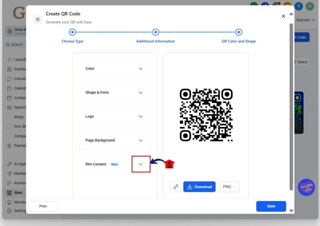Viewport: 320px width, 226px height.
Task: Select the Additional Information step circle
Action: pyautogui.click(x=155, y=32)
